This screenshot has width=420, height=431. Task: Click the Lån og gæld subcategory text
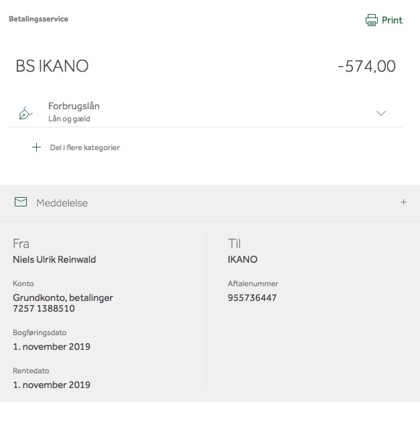[x=69, y=119]
